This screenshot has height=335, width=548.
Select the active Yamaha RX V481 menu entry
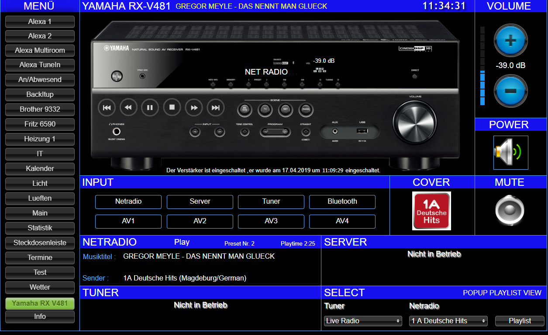coord(40,304)
